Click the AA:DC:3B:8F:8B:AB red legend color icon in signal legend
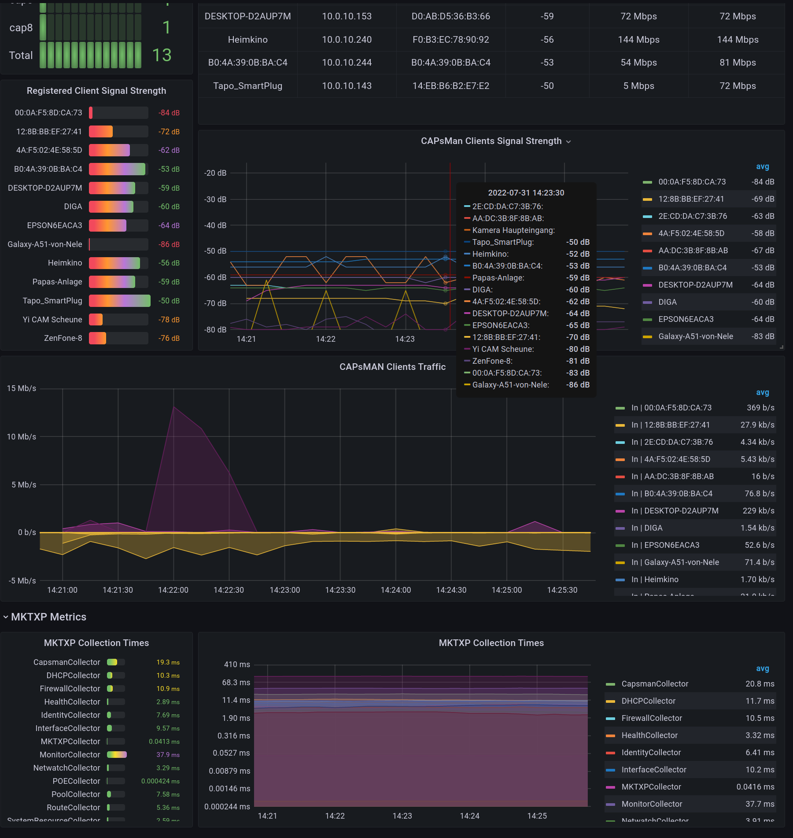Screen dimensions: 793x838 coord(647,251)
